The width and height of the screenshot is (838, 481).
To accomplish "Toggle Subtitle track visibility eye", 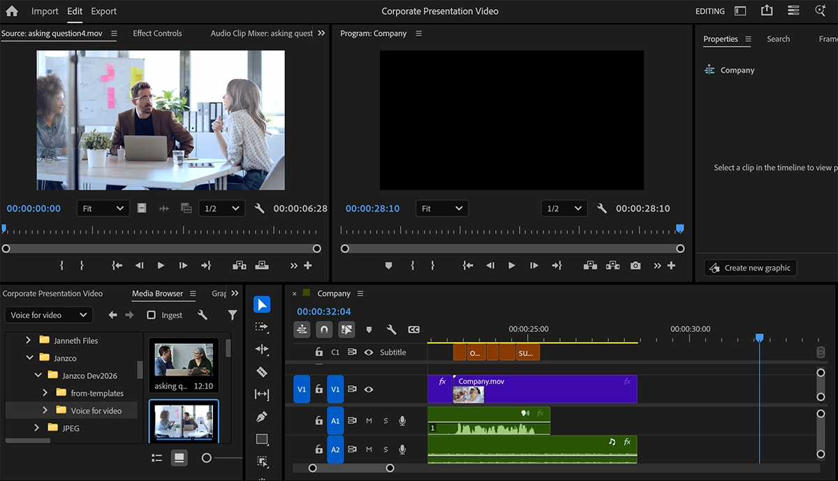I will (369, 352).
